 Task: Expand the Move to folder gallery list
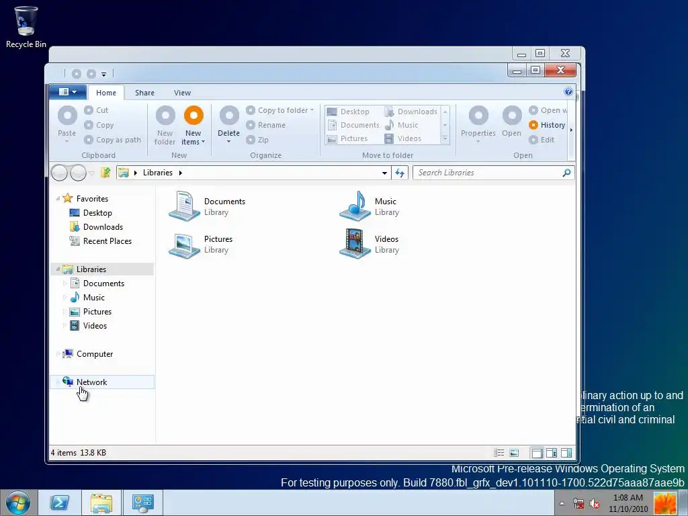click(445, 138)
